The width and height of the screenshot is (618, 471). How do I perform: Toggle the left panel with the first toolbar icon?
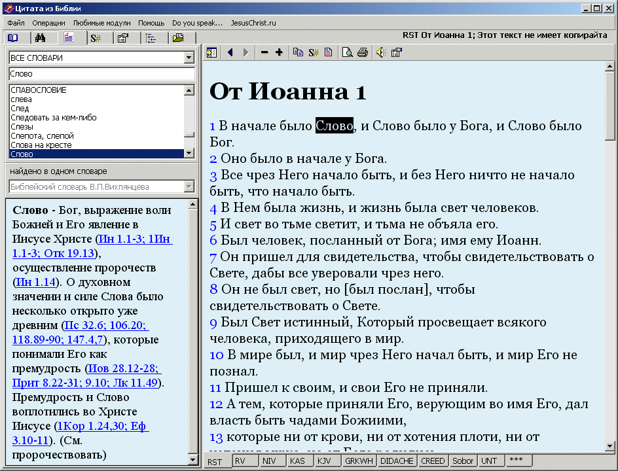[x=212, y=53]
